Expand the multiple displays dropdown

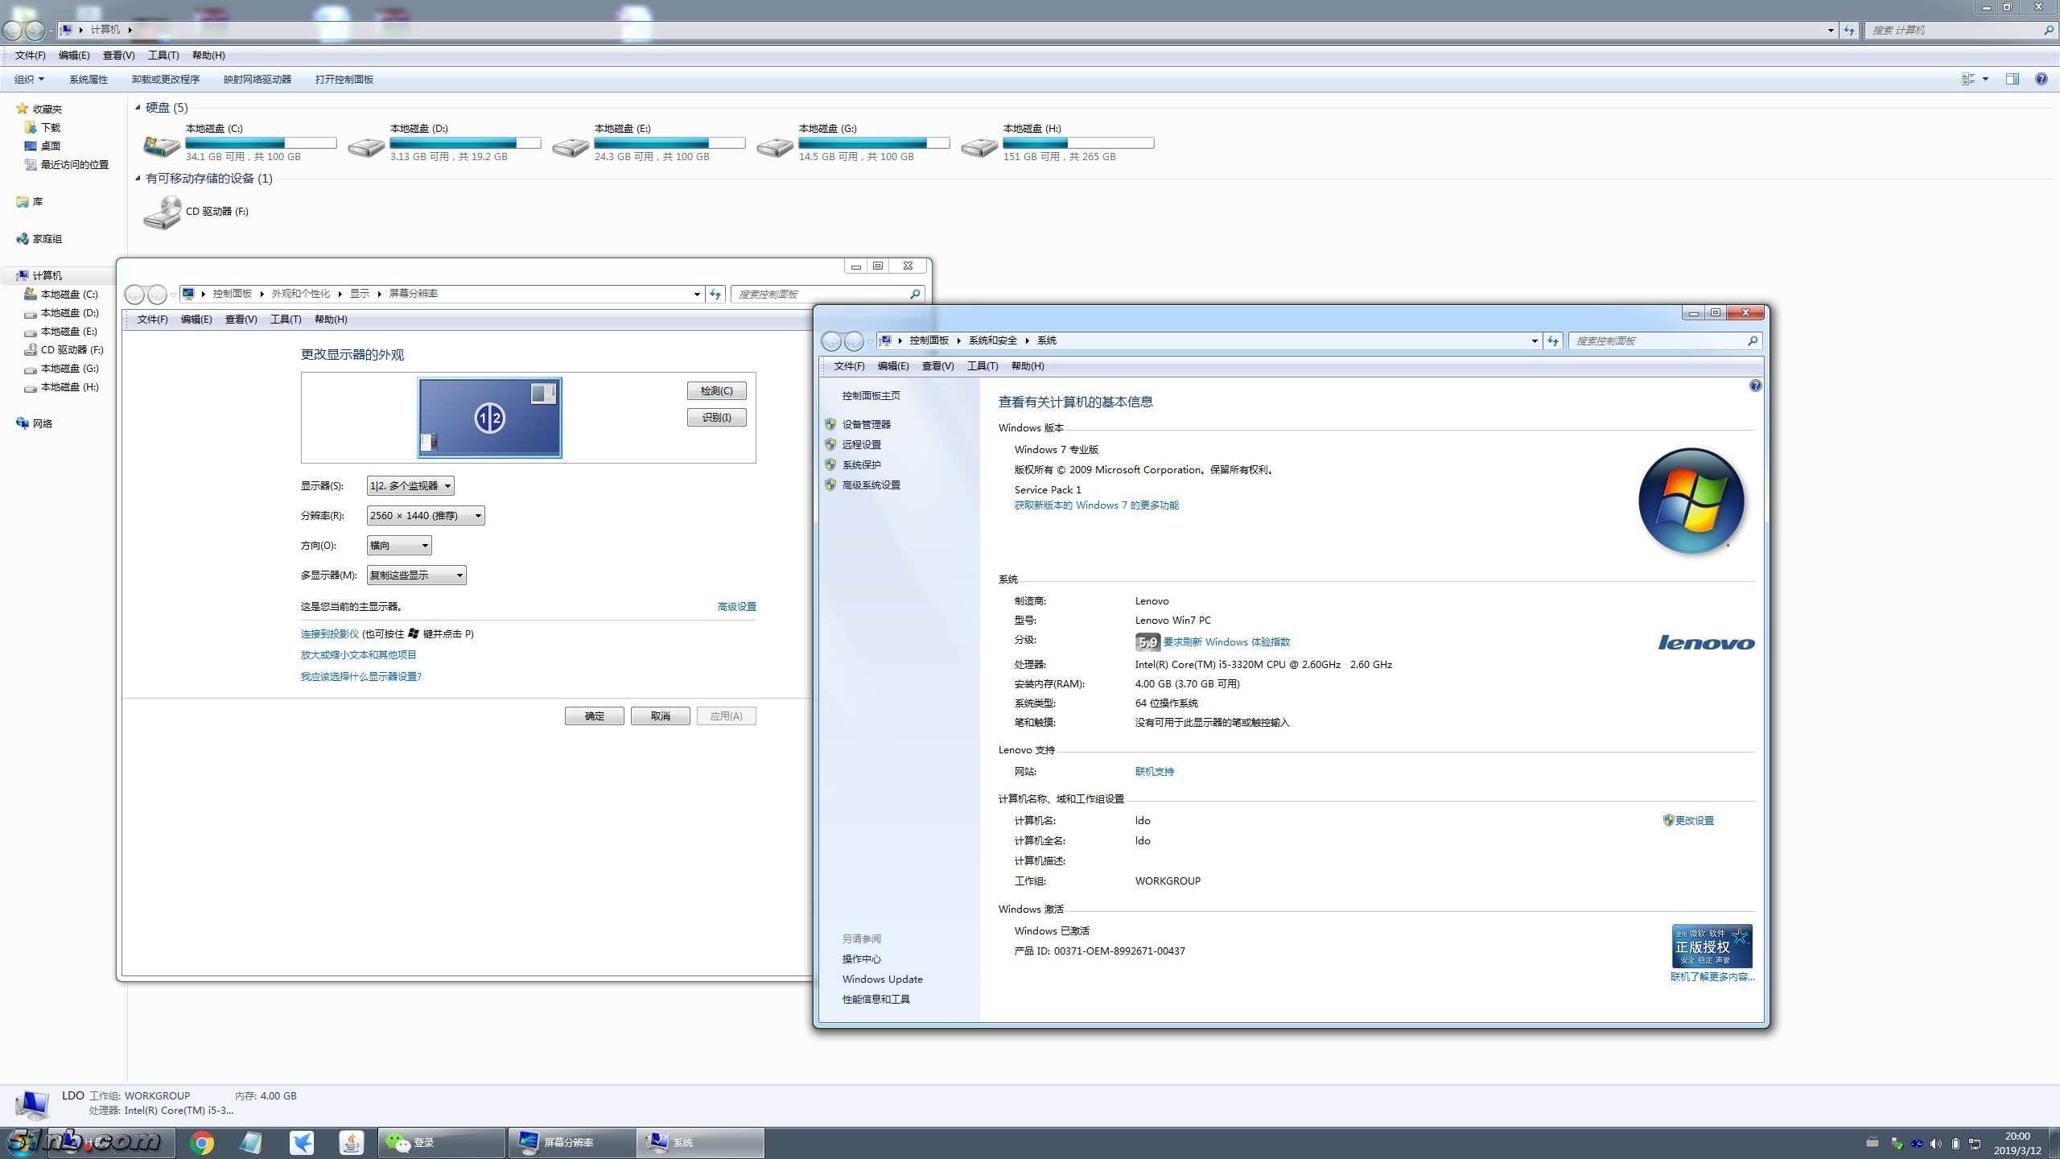(x=416, y=575)
